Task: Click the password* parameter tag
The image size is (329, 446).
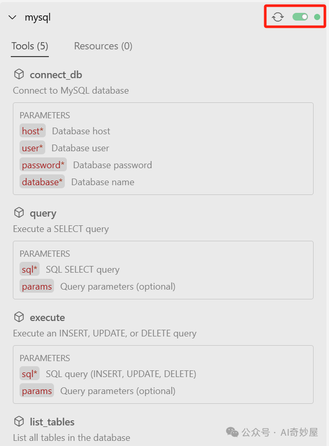Action: (x=43, y=165)
